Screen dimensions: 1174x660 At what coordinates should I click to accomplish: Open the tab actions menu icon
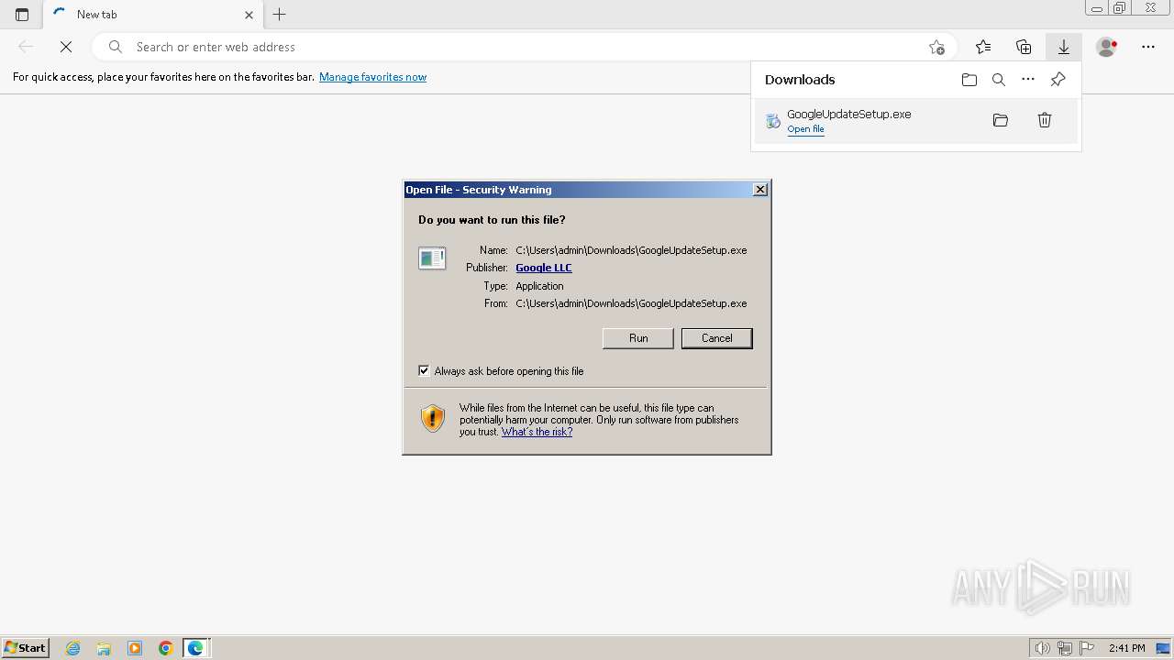pos(22,15)
